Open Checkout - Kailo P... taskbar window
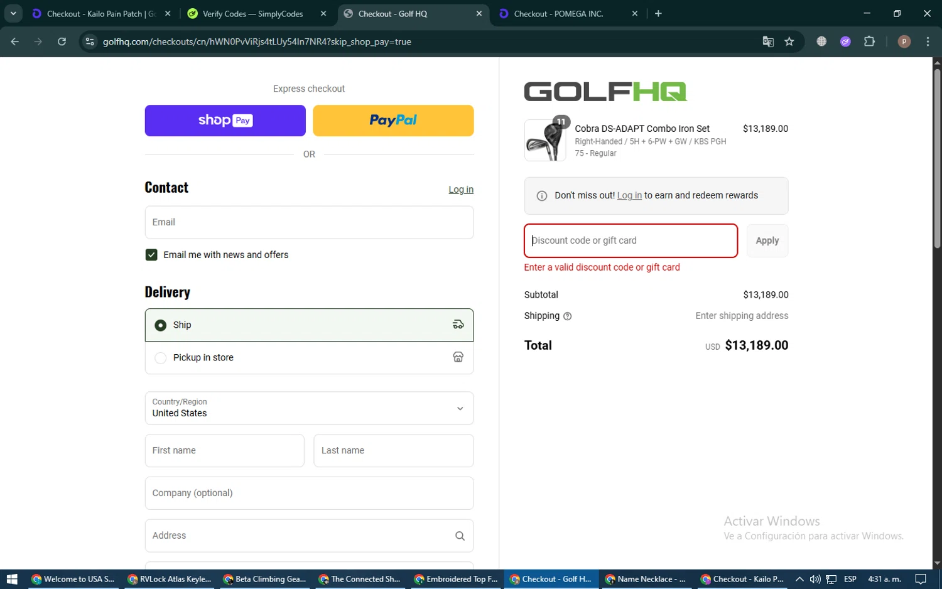942x589 pixels. pos(742,579)
